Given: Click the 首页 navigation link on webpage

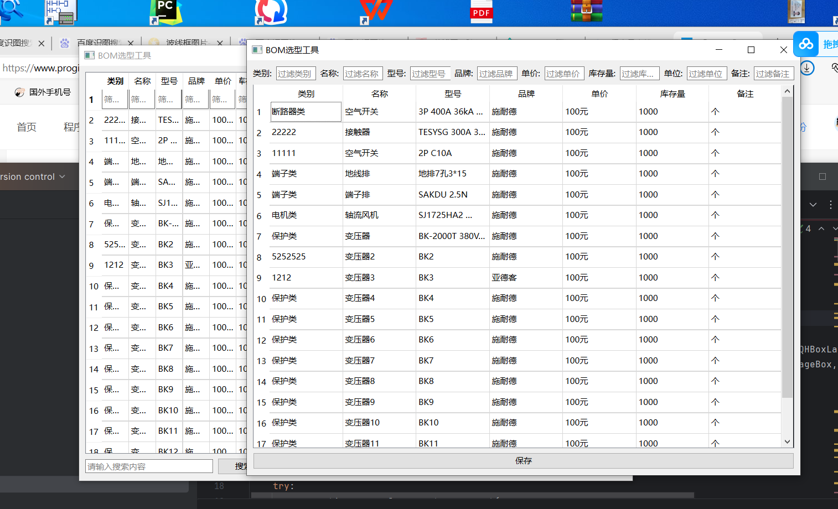Looking at the screenshot, I should point(27,127).
